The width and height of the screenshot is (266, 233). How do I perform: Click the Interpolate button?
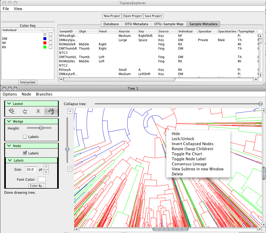(x=28, y=82)
